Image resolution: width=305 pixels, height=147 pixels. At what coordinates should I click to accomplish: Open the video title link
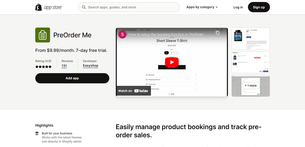168,34
